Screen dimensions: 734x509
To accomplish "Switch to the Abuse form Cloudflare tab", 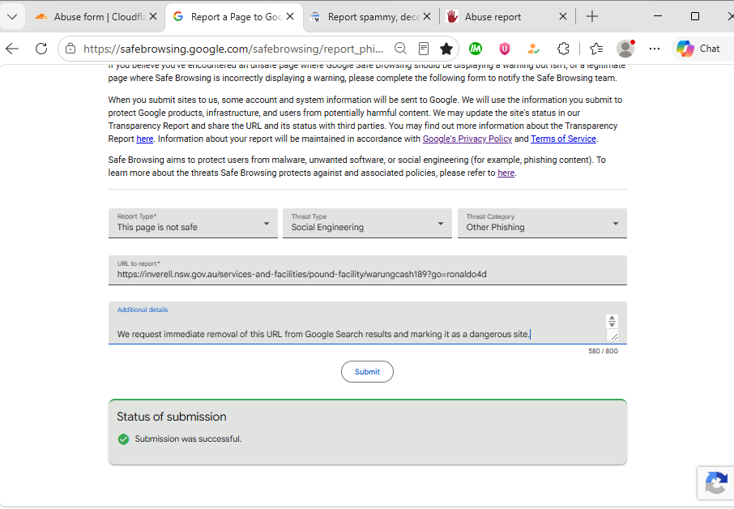I will click(97, 17).
